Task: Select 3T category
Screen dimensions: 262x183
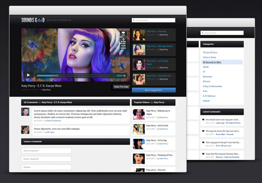Action: 204,72
